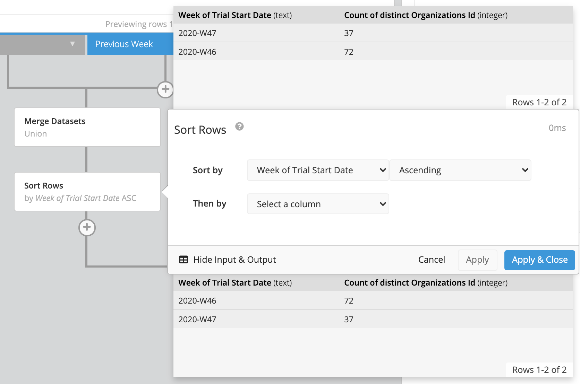580x384 pixels.
Task: Cancel the Sort Rows changes
Action: pyautogui.click(x=432, y=260)
